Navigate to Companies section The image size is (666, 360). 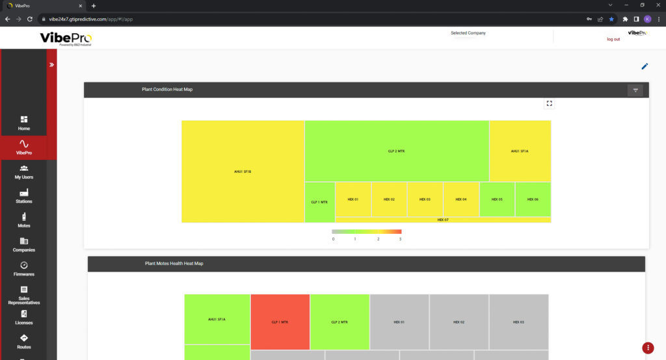(24, 244)
